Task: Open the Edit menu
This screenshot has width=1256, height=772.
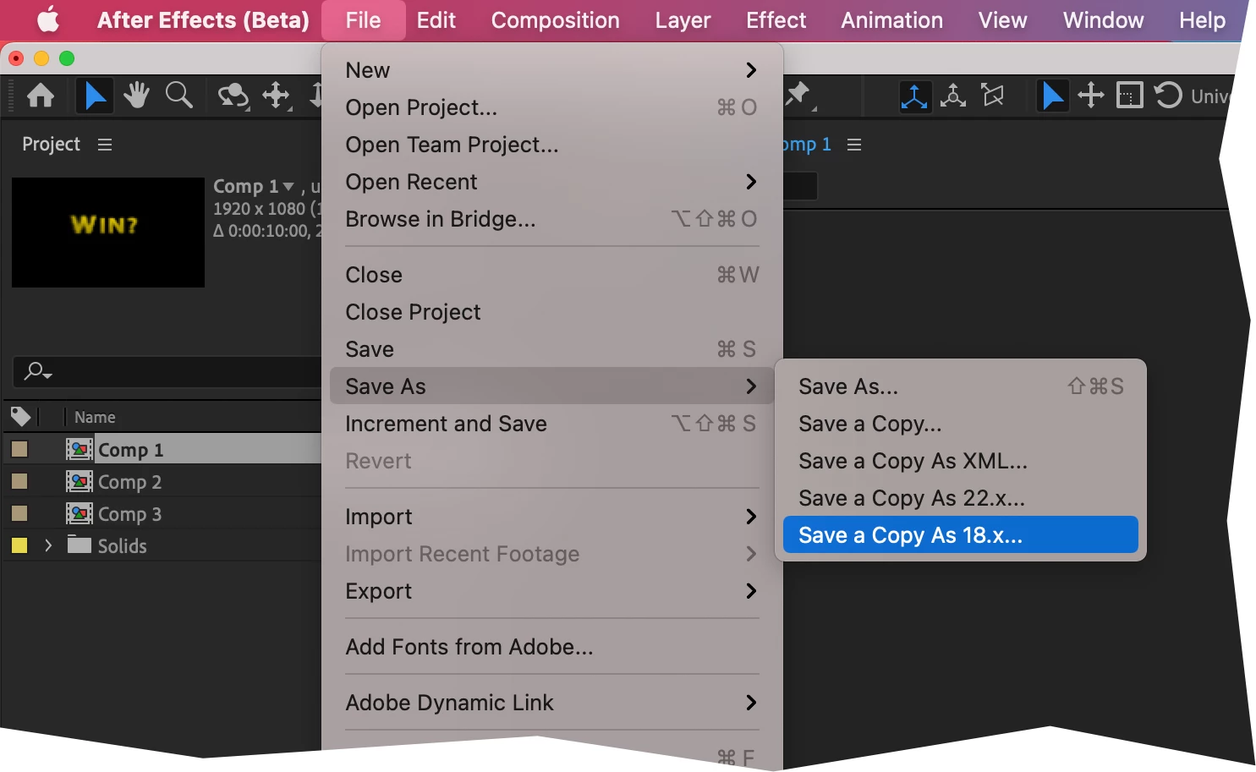Action: click(436, 20)
